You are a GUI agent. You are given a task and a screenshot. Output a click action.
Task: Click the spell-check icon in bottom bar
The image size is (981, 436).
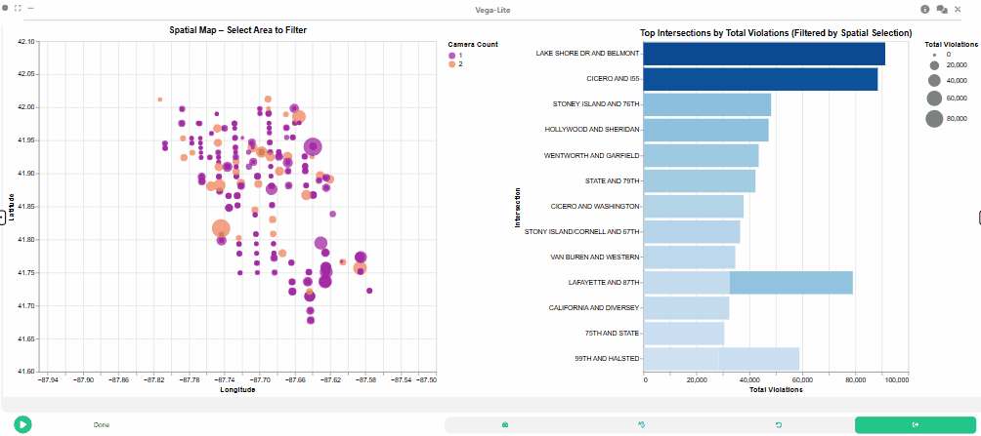641,424
